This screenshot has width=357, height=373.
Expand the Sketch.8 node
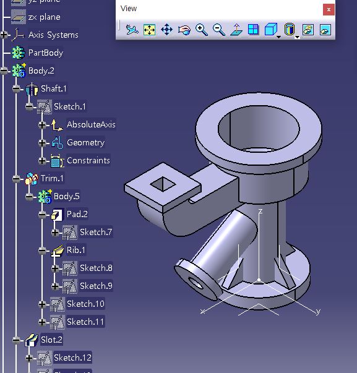click(55, 268)
